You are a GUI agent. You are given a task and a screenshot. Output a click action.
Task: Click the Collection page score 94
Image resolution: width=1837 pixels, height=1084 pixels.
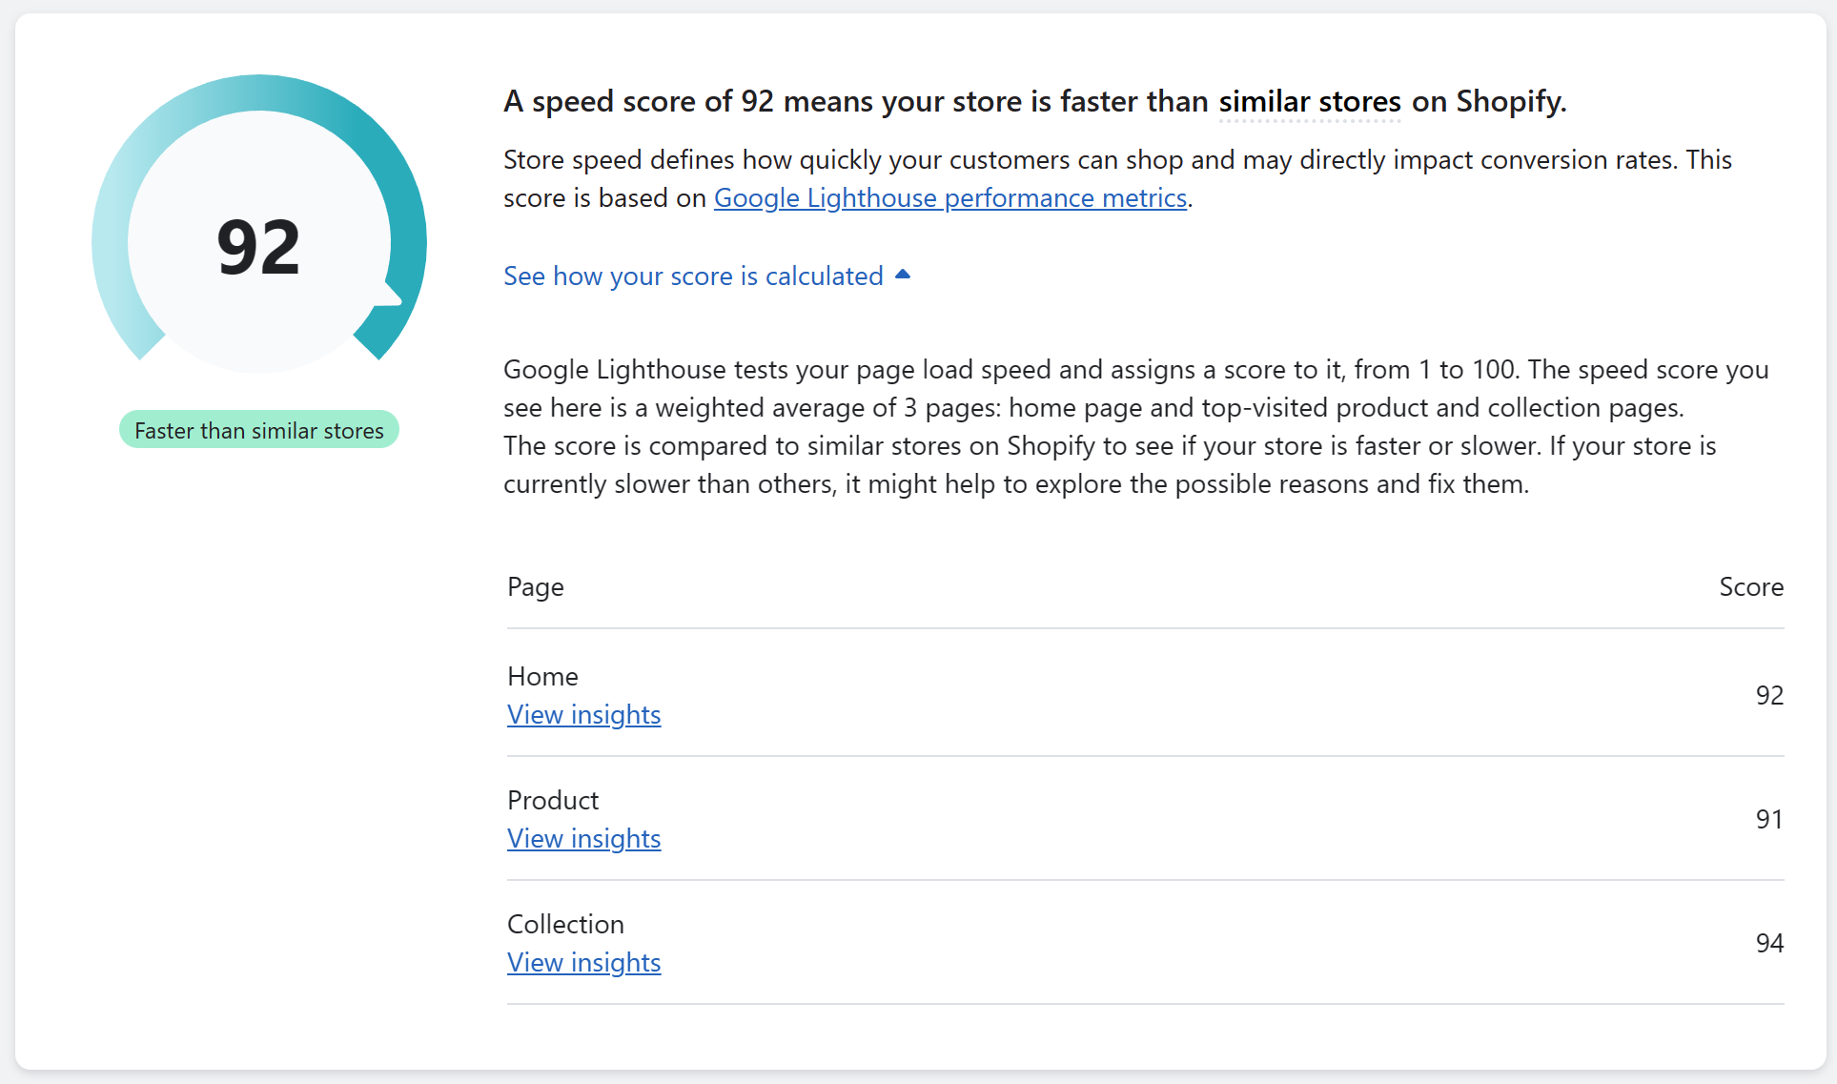tap(1769, 943)
